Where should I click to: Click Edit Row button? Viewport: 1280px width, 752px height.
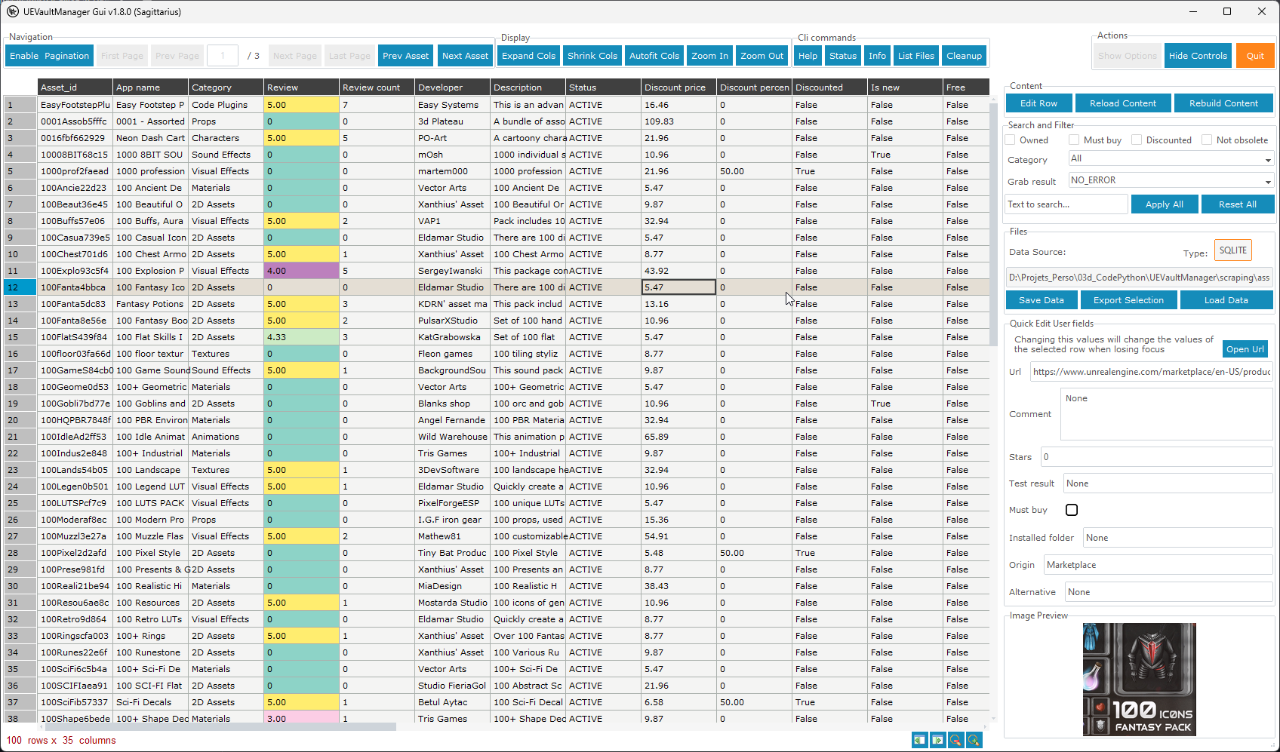click(1038, 103)
